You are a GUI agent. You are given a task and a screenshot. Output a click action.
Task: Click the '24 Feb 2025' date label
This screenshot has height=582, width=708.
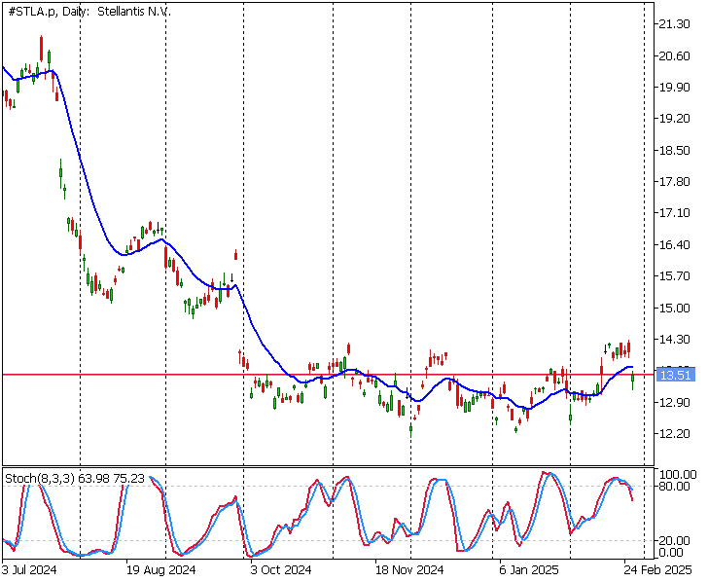658,570
